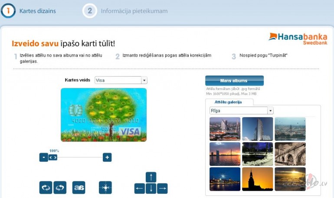Select the daytime Riga skyscraper skyline thumbnail
334x198 pixels.
pyautogui.click(x=225, y=129)
